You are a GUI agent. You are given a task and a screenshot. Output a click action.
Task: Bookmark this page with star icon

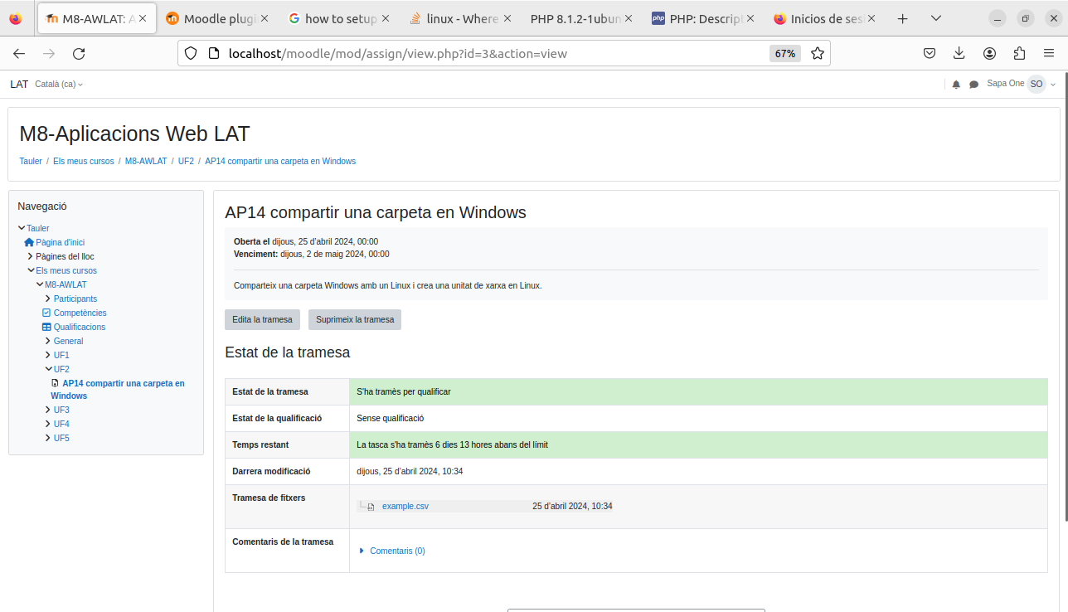click(818, 54)
